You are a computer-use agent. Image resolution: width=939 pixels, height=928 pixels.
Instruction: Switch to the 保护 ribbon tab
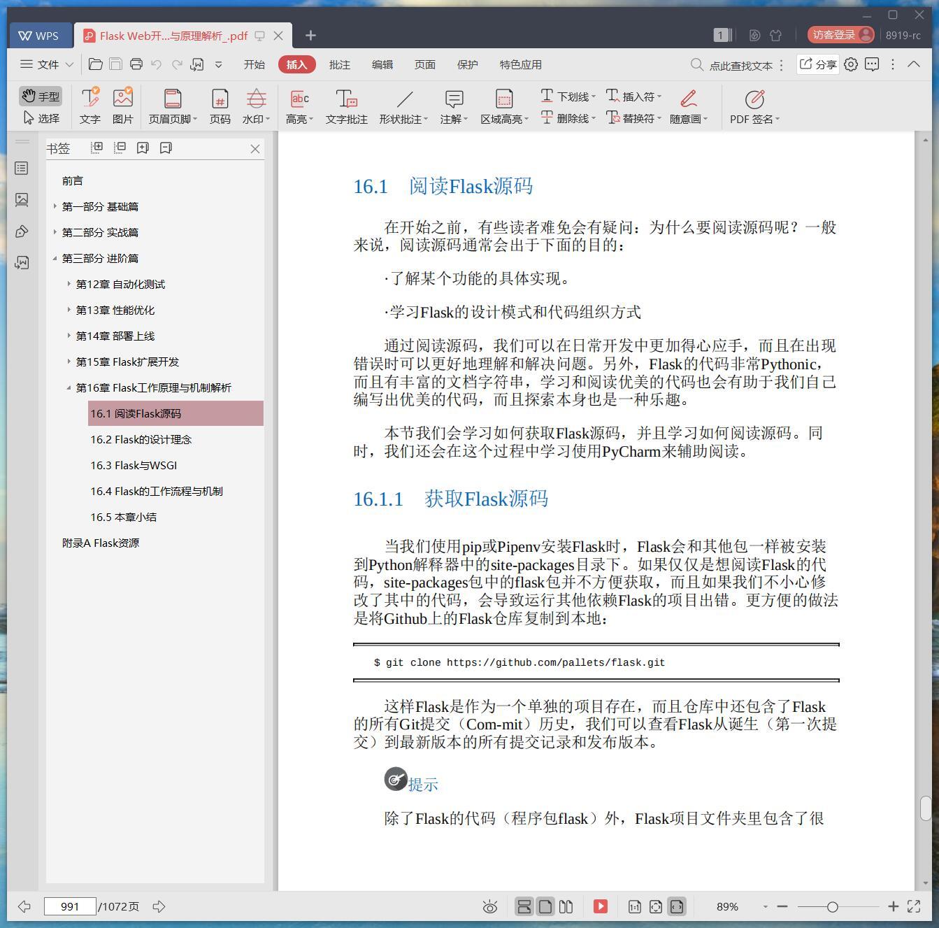coord(468,64)
